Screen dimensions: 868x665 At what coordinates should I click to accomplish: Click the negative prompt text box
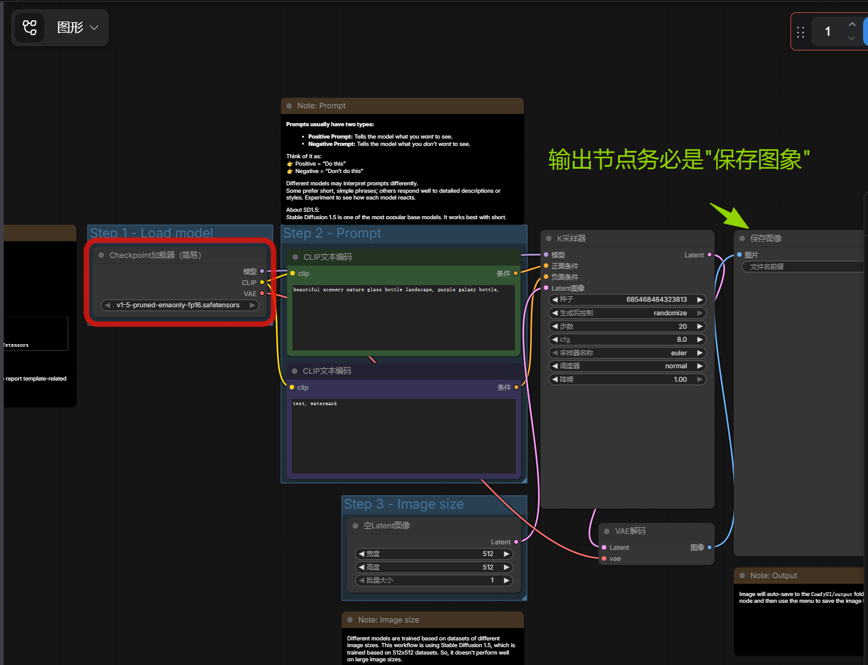(404, 436)
